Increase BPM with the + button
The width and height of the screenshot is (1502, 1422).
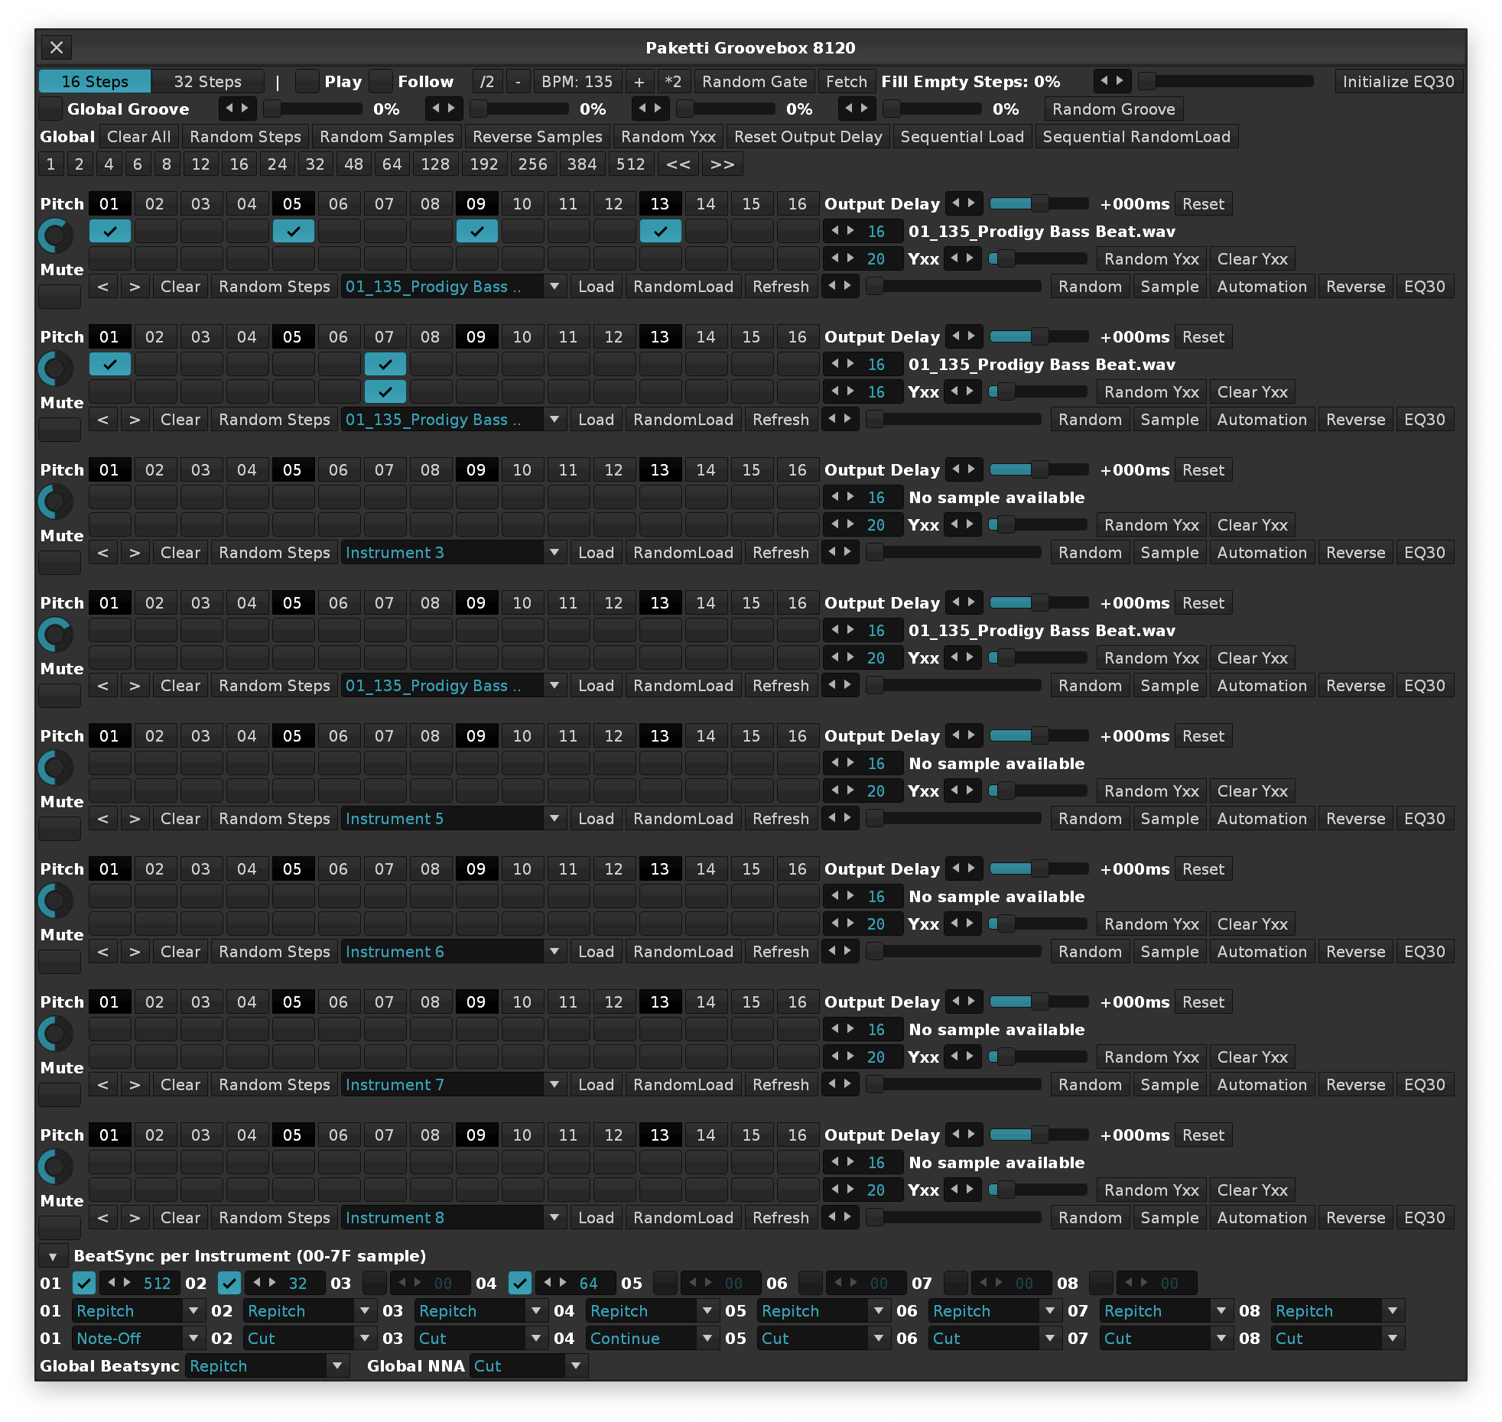(639, 82)
